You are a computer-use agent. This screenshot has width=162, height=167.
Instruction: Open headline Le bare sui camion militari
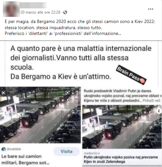coord(25,160)
